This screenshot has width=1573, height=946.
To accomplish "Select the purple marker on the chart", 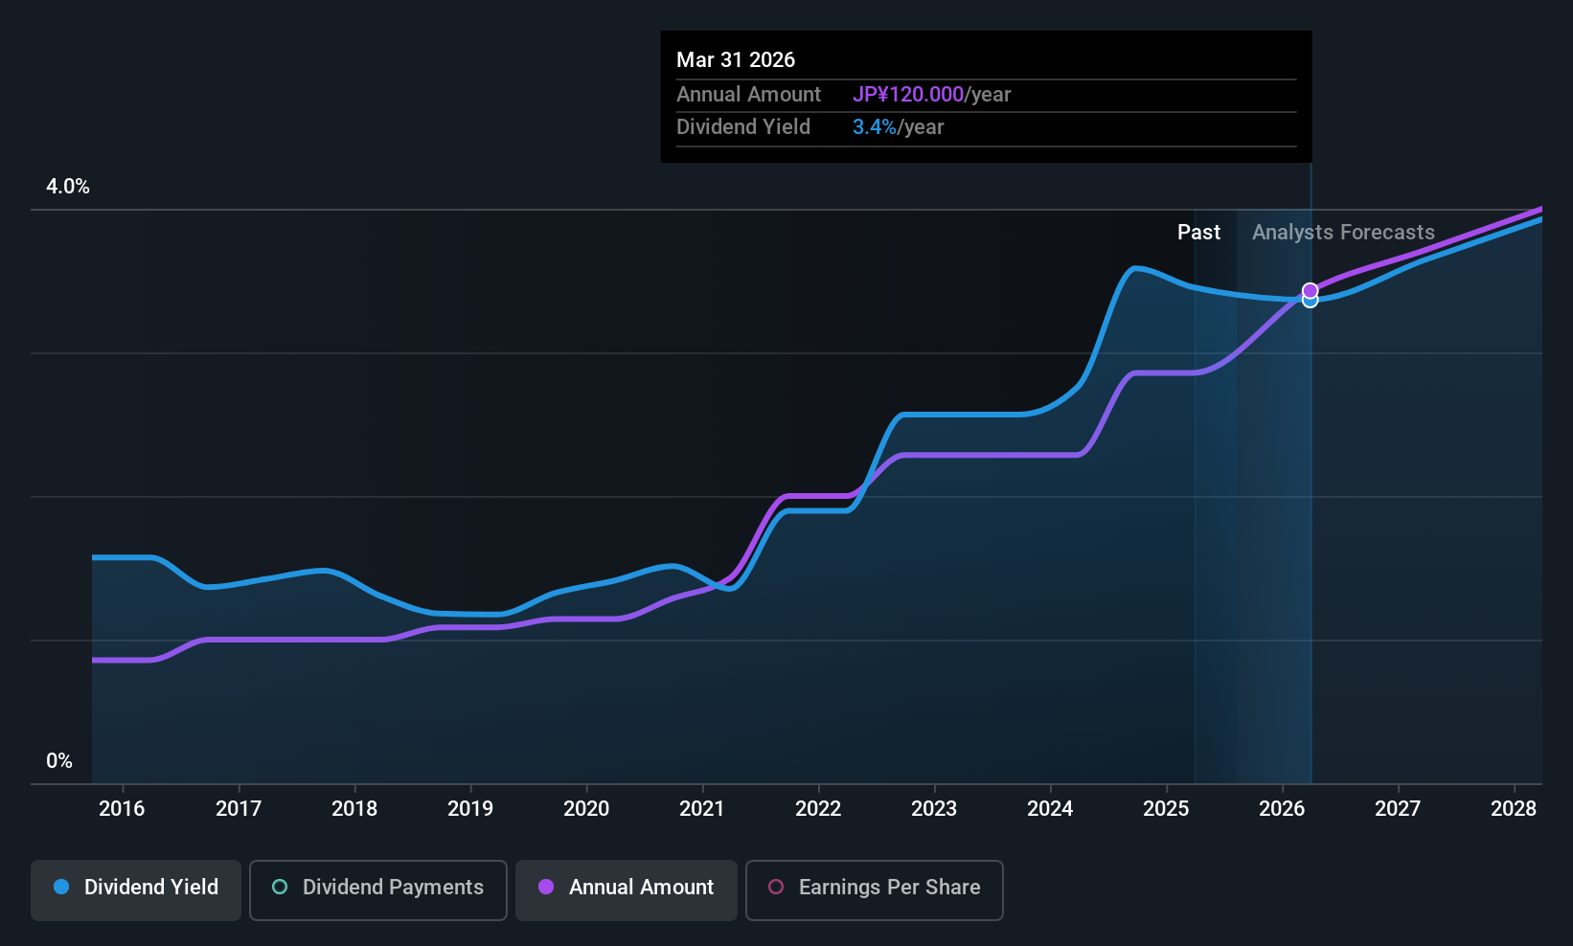I will 1310,290.
